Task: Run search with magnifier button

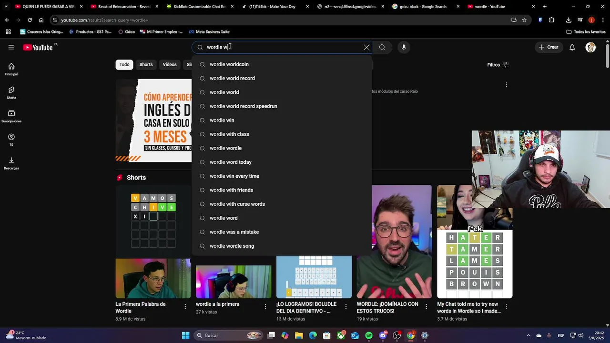Action: pos(382,47)
